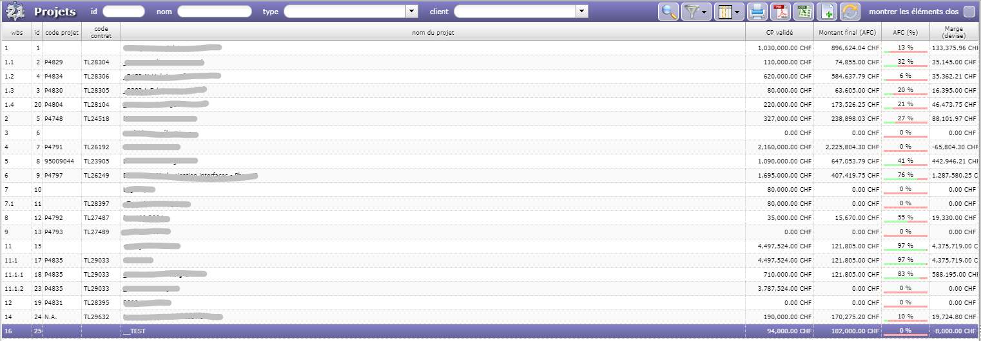Click amount 170,275.20 CHF

tap(855, 317)
